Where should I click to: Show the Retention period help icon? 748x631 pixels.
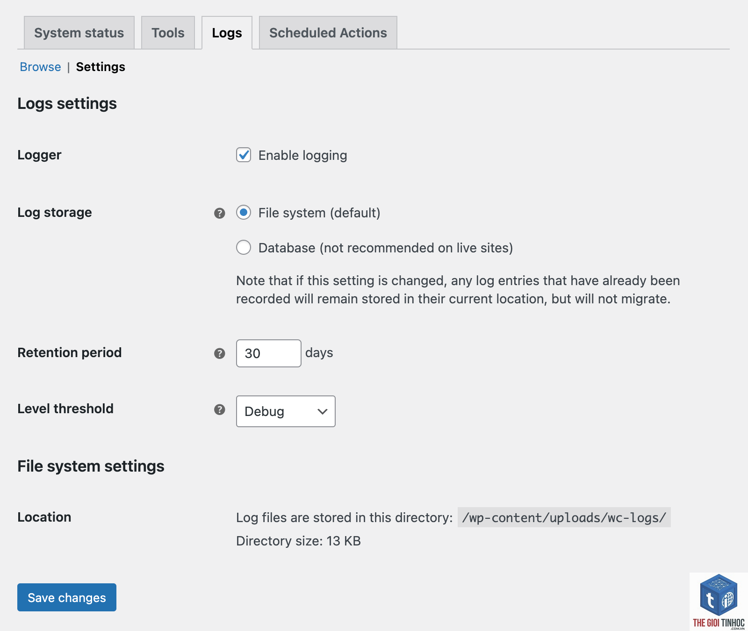click(220, 353)
